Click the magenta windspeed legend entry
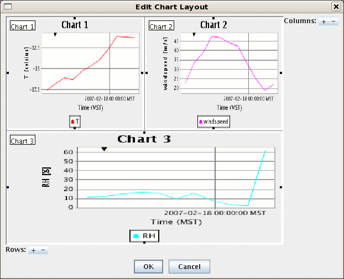This screenshot has width=344, height=279. coord(213,121)
